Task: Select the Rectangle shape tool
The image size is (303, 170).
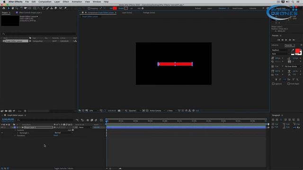Action: tap(35, 8)
